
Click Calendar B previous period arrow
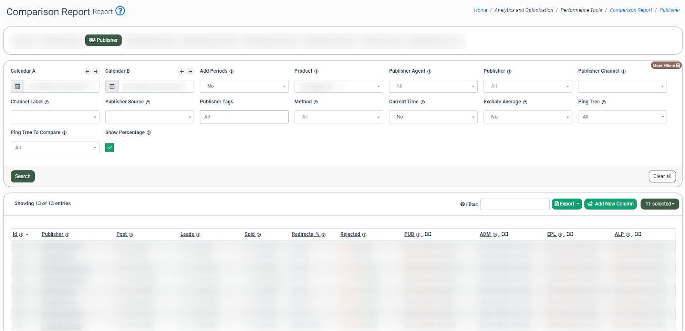click(182, 71)
